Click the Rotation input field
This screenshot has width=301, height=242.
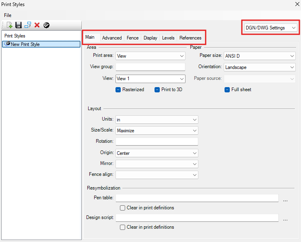tap(157, 142)
